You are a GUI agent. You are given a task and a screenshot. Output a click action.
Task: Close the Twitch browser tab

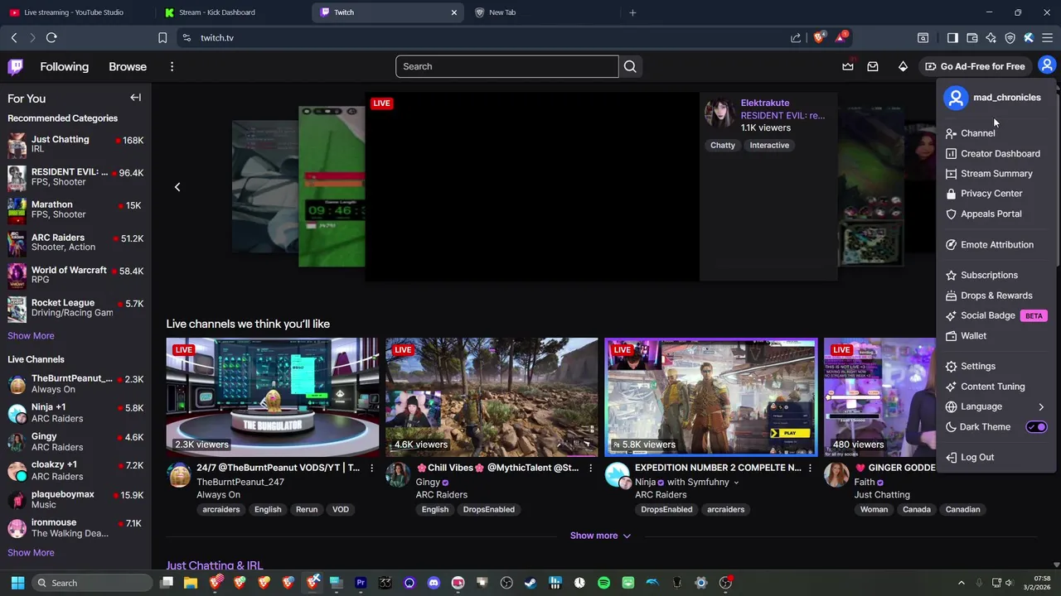(453, 12)
